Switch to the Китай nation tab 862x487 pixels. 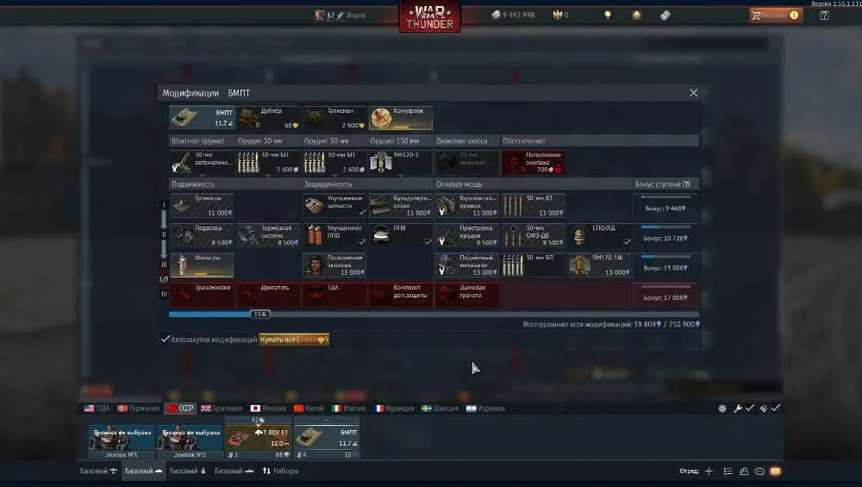[309, 409]
